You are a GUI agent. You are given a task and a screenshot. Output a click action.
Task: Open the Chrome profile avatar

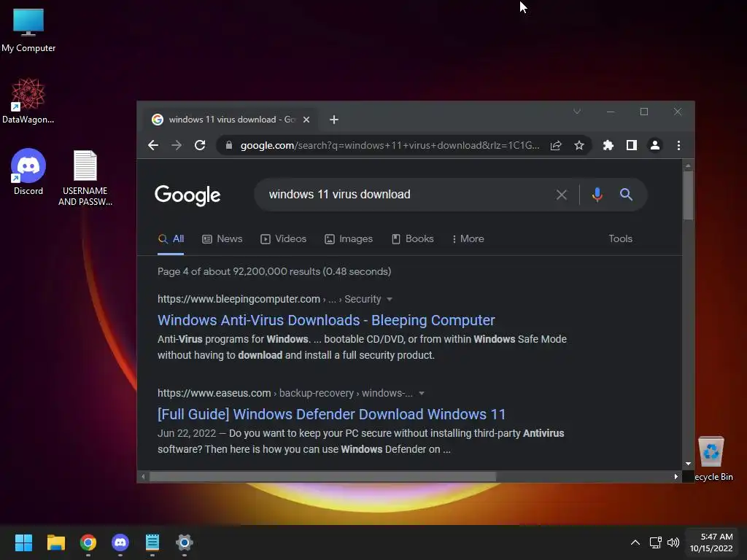tap(655, 145)
